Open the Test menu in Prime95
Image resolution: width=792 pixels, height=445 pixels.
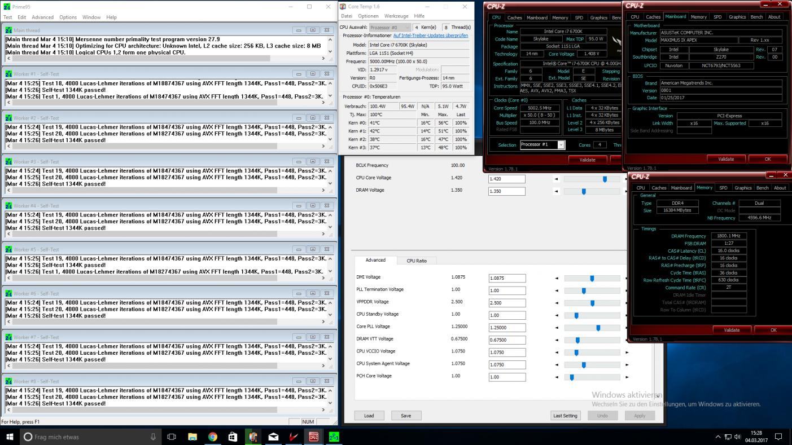pos(7,17)
